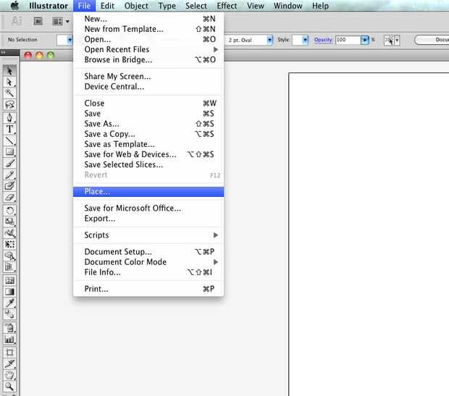Open the Apple menu
This screenshot has height=396, width=449.
coord(14,6)
